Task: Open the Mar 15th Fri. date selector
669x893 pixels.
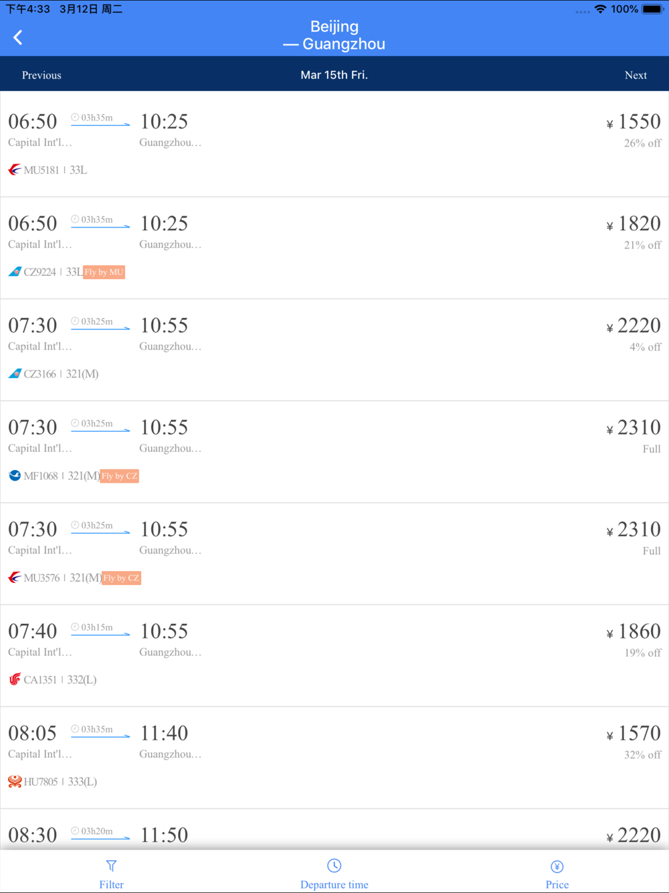Action: click(x=334, y=75)
